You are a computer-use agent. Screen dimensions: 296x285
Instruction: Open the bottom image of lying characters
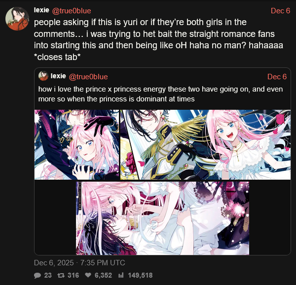[162, 218]
